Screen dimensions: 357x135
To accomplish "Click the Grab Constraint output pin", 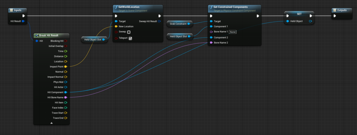I will tap(188, 24).
